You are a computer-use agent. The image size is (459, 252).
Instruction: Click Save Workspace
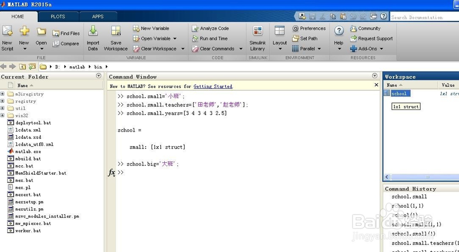116,38
